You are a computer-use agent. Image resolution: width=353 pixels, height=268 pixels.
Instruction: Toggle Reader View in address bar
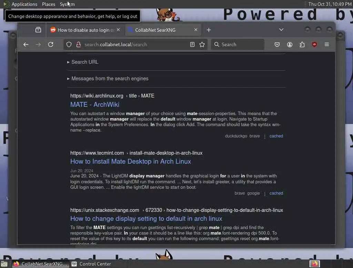(x=192, y=44)
